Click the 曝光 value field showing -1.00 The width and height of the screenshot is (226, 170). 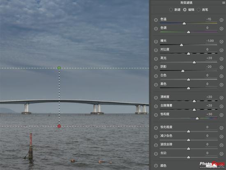click(x=210, y=41)
